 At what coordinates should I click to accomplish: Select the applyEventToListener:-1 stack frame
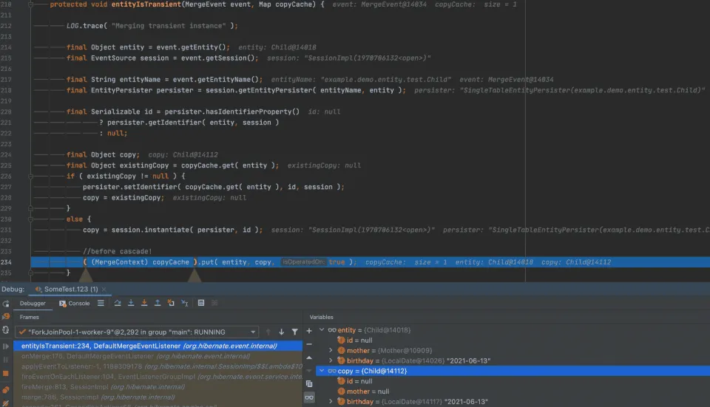(x=158, y=366)
